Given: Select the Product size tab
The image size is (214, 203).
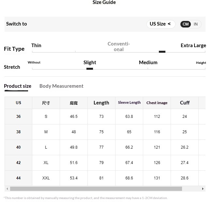Looking at the screenshot, I should 18,86.
